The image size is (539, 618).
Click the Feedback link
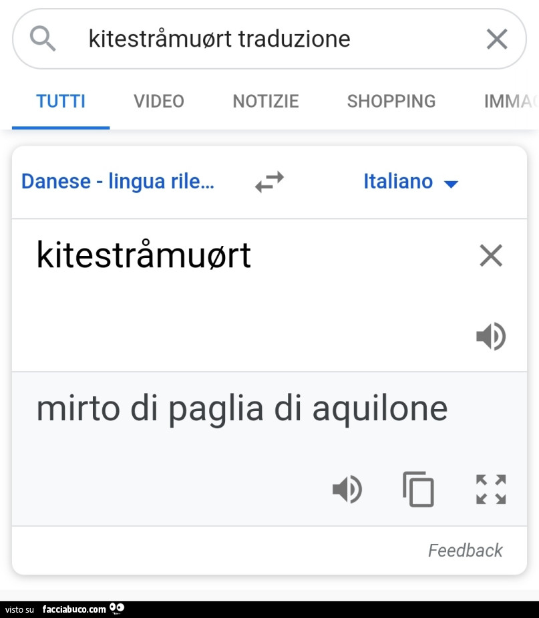point(465,551)
